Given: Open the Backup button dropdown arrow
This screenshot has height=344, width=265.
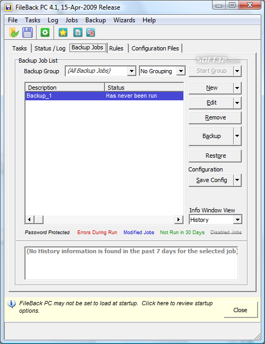Looking at the screenshot, I should click(237, 136).
